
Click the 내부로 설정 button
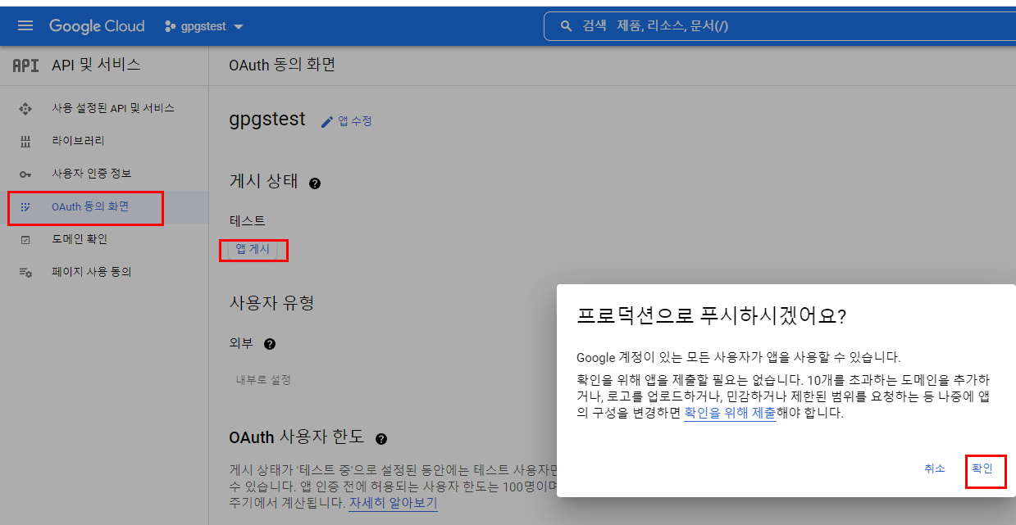tap(263, 380)
